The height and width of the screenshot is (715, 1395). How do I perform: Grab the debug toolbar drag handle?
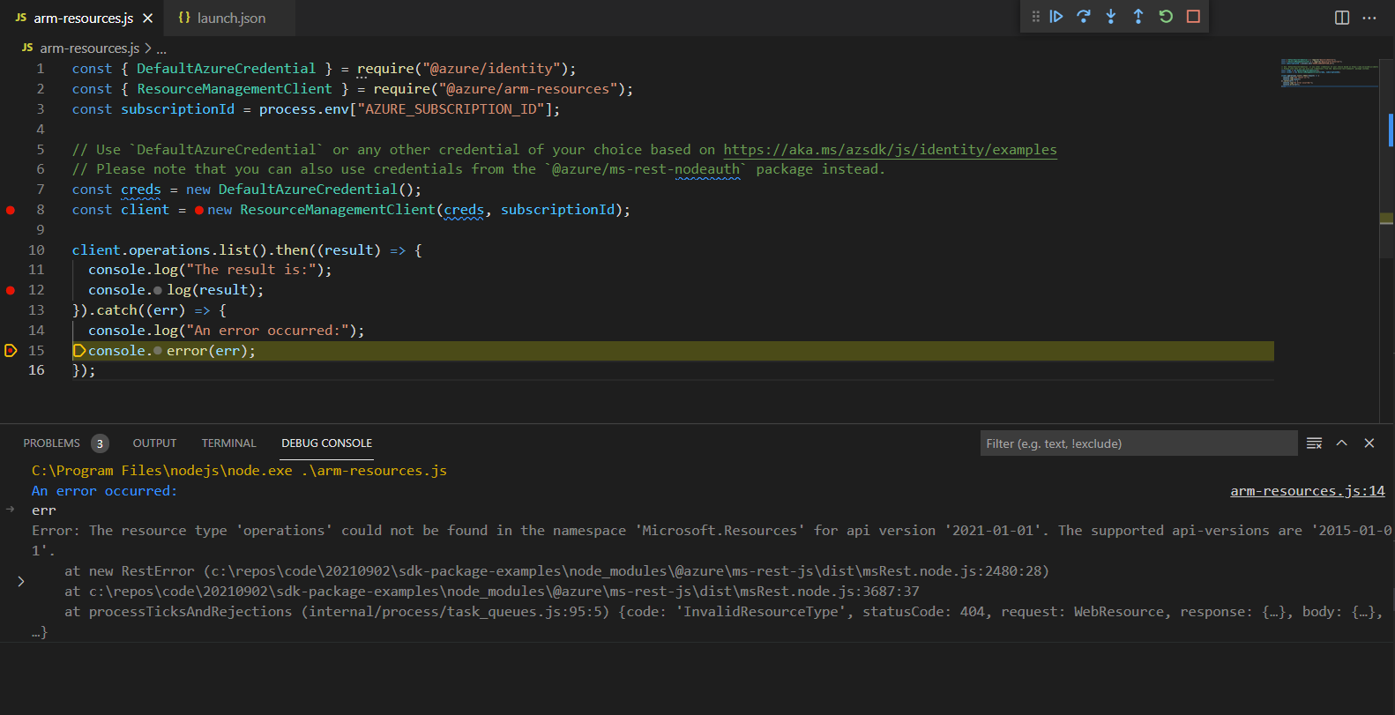pyautogui.click(x=1035, y=17)
